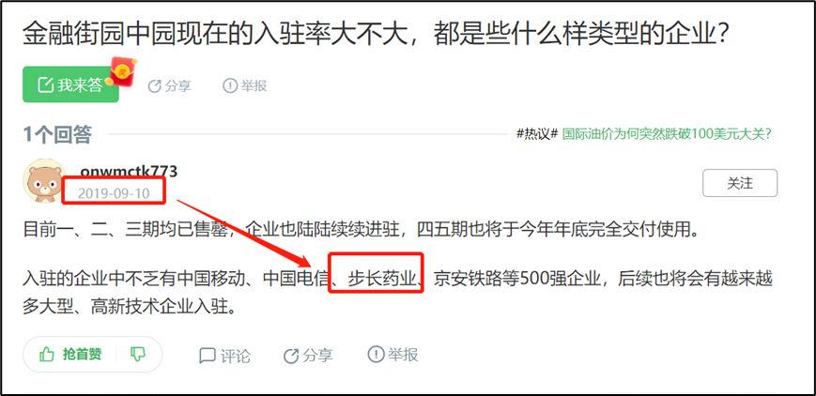Follow the user with 关注 button
816x396 pixels.
tap(740, 183)
